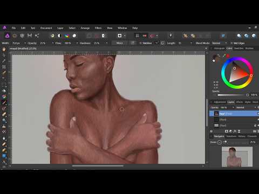Switch to the Liquify Persona icon
The width and height of the screenshot is (259, 194).
click(x=15, y=36)
